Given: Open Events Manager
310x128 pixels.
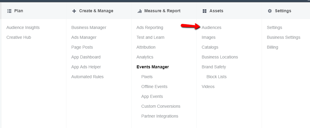Looking at the screenshot, I should [x=153, y=67].
